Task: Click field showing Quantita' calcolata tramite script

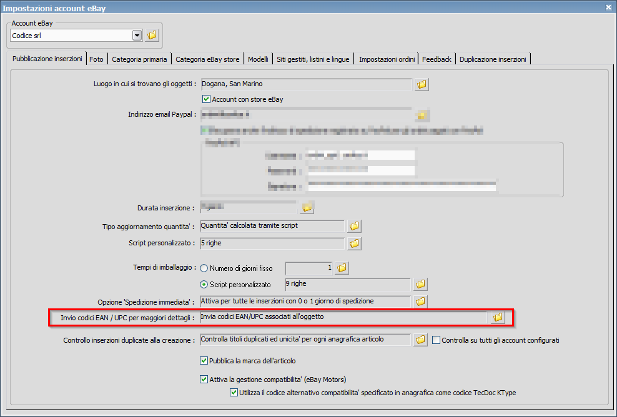Action: point(272,226)
